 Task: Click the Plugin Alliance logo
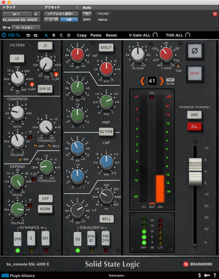(x=18, y=275)
